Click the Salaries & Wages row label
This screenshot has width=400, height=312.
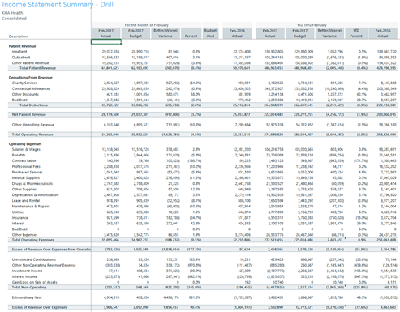(x=26, y=149)
